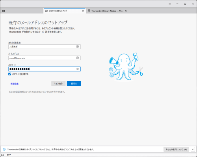This screenshot has height=157, width=197.
Task: Focus the あなたのお名前 input field
Action: (45, 47)
